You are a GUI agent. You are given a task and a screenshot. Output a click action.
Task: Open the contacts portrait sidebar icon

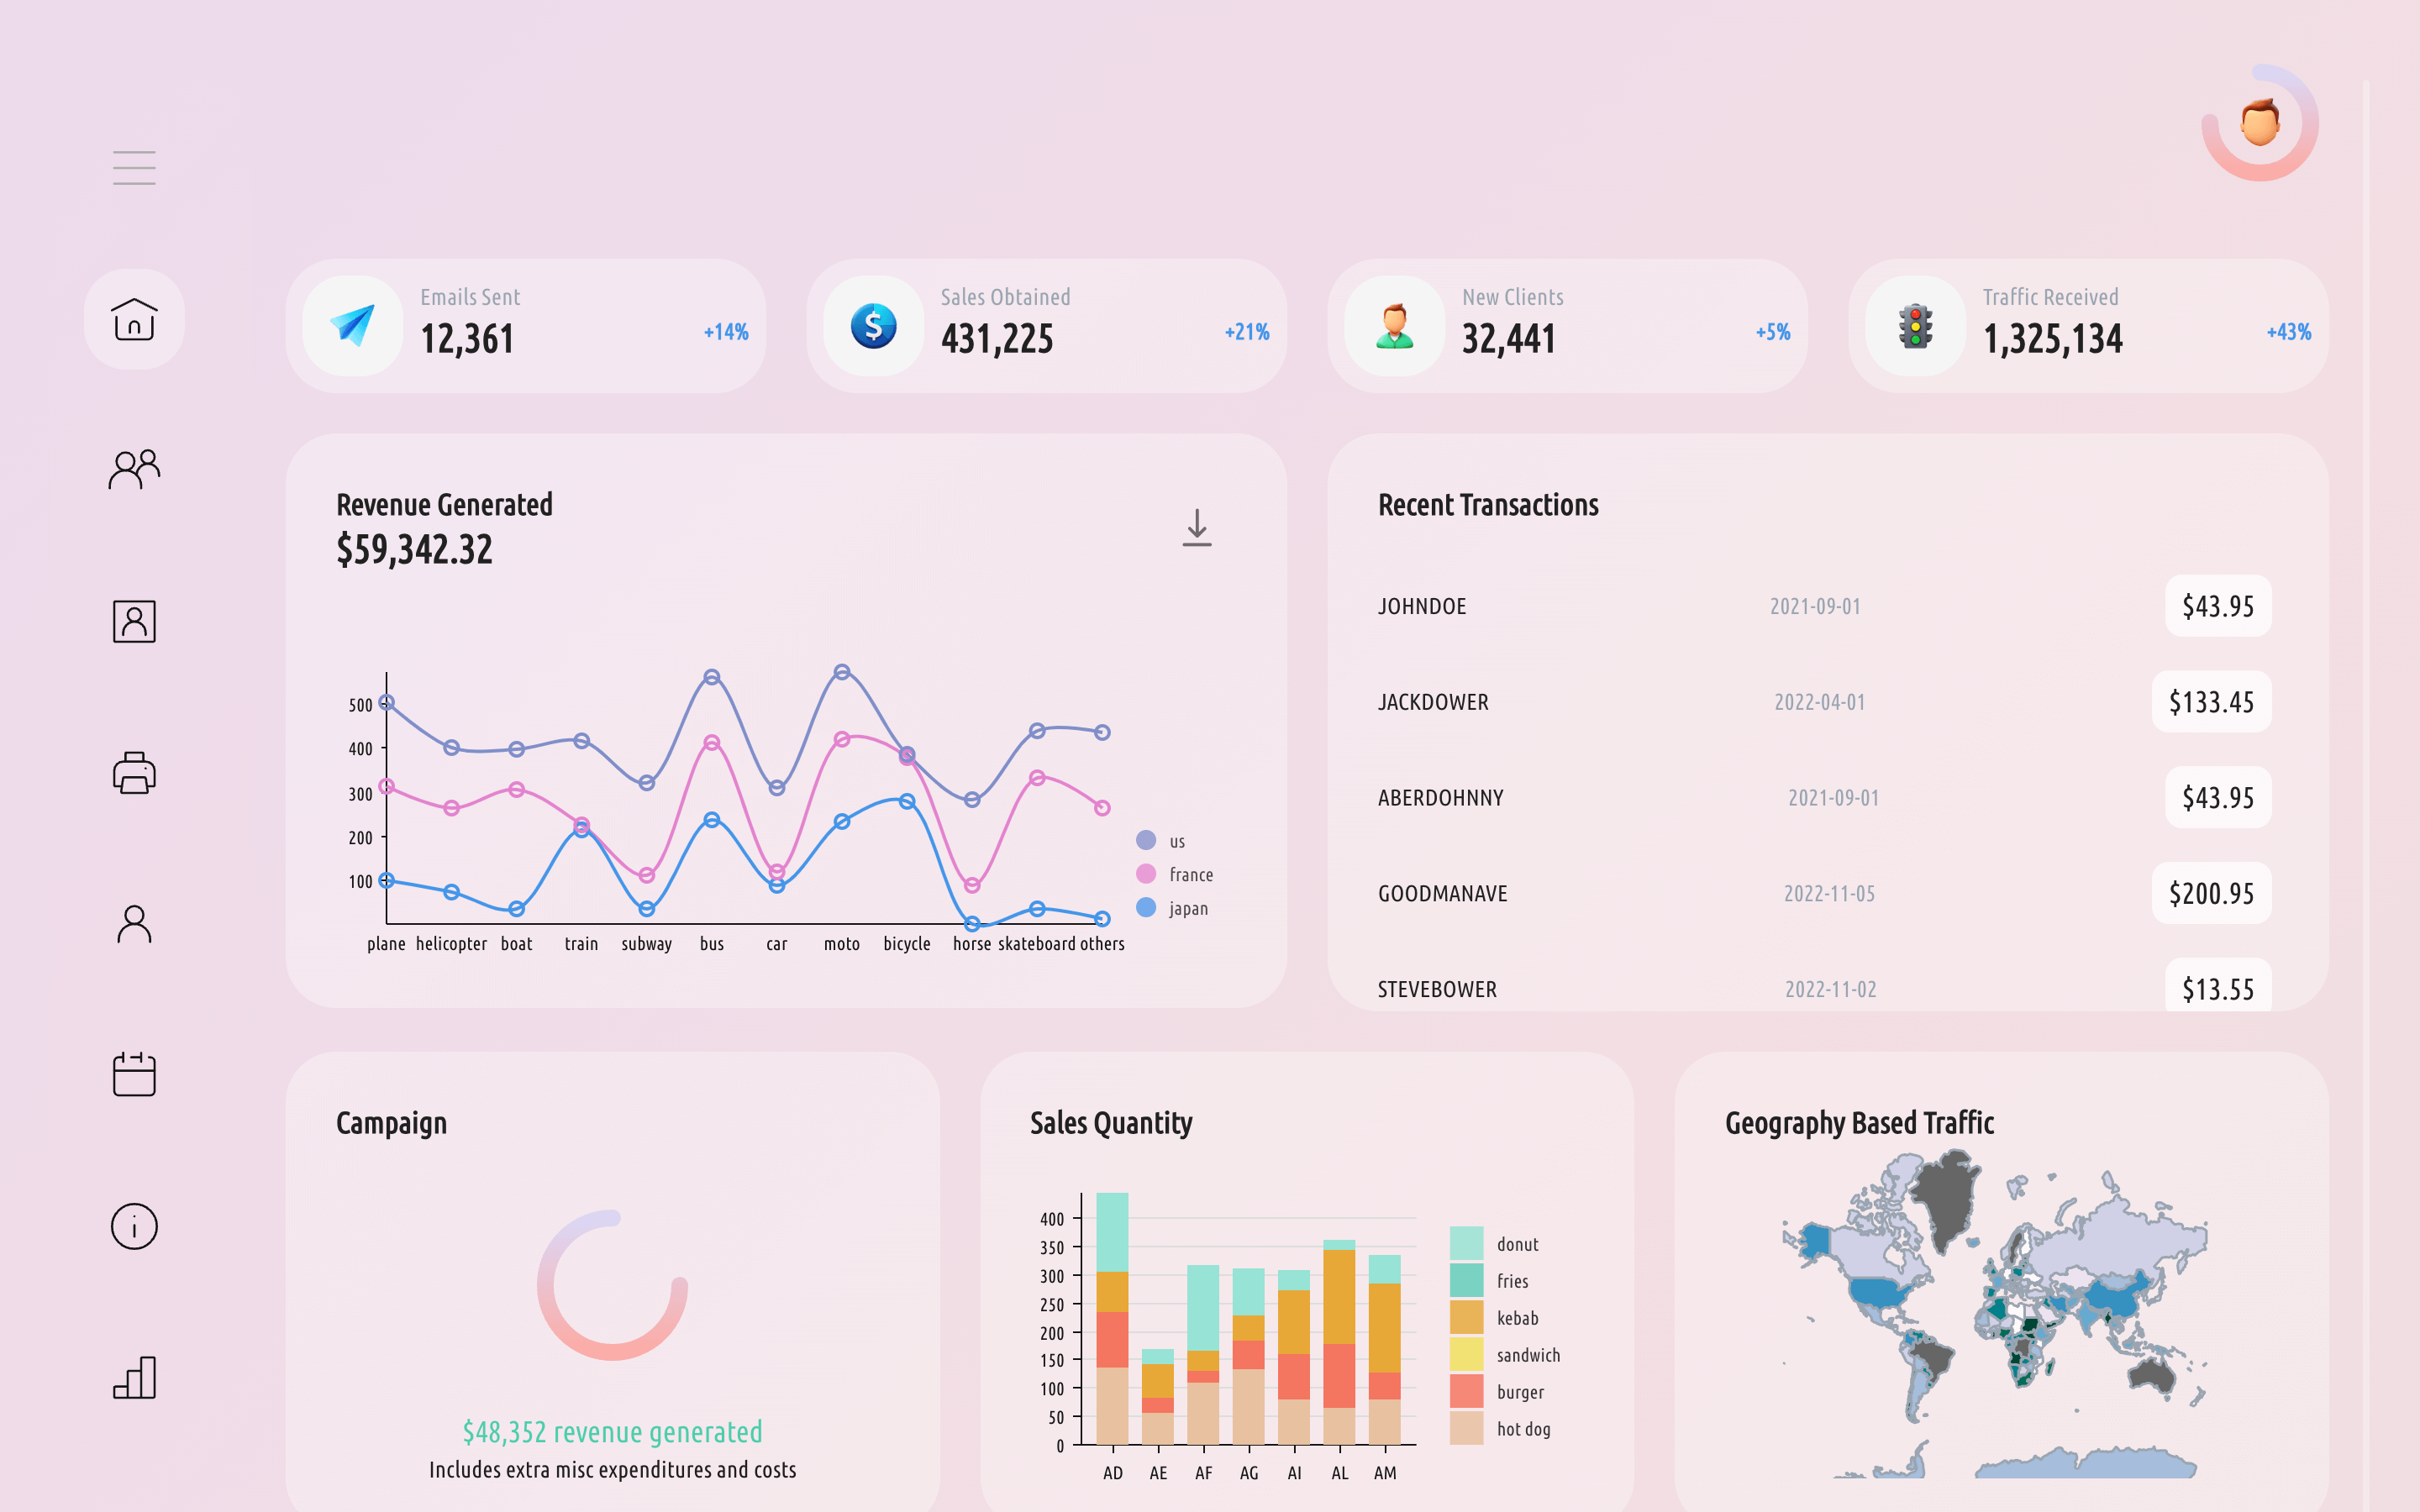(x=134, y=621)
